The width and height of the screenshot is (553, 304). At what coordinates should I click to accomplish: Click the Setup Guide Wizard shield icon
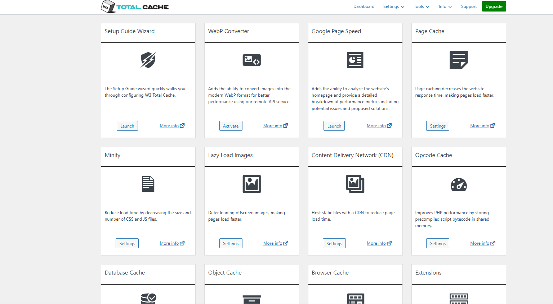pos(148,60)
